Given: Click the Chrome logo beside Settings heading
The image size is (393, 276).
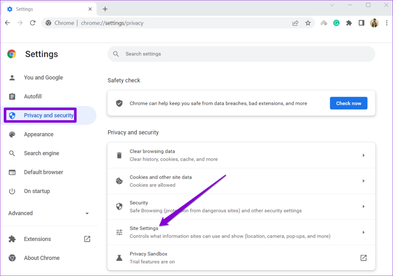Looking at the screenshot, I should (x=12, y=54).
